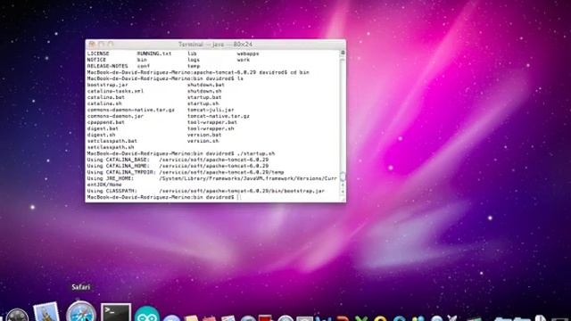Click the 'cpappend.bat' file name
The image size is (571, 321).
click(105, 122)
